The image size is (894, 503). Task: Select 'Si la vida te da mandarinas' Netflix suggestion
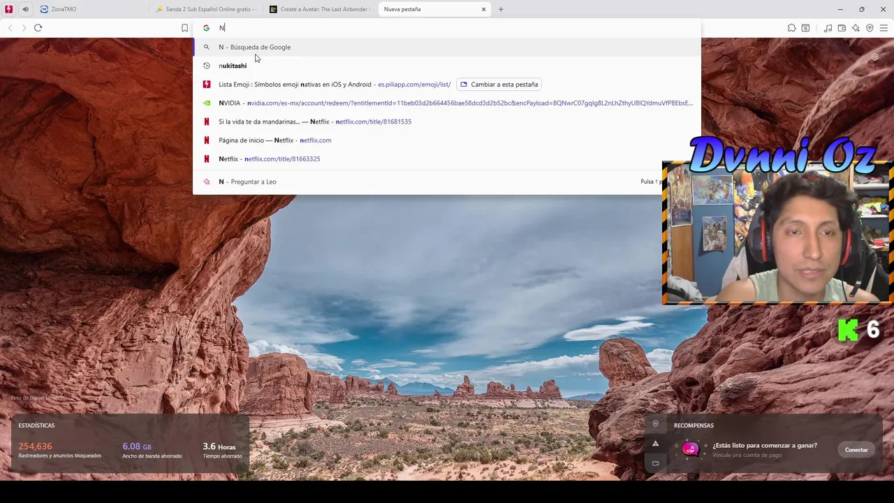447,122
